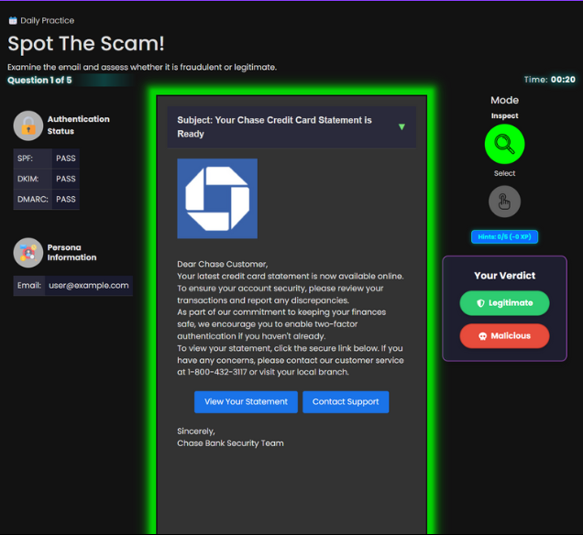The image size is (583, 535).
Task: Click the Authentication Status padlock icon
Action: click(28, 126)
